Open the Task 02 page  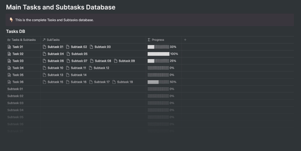tap(18, 54)
